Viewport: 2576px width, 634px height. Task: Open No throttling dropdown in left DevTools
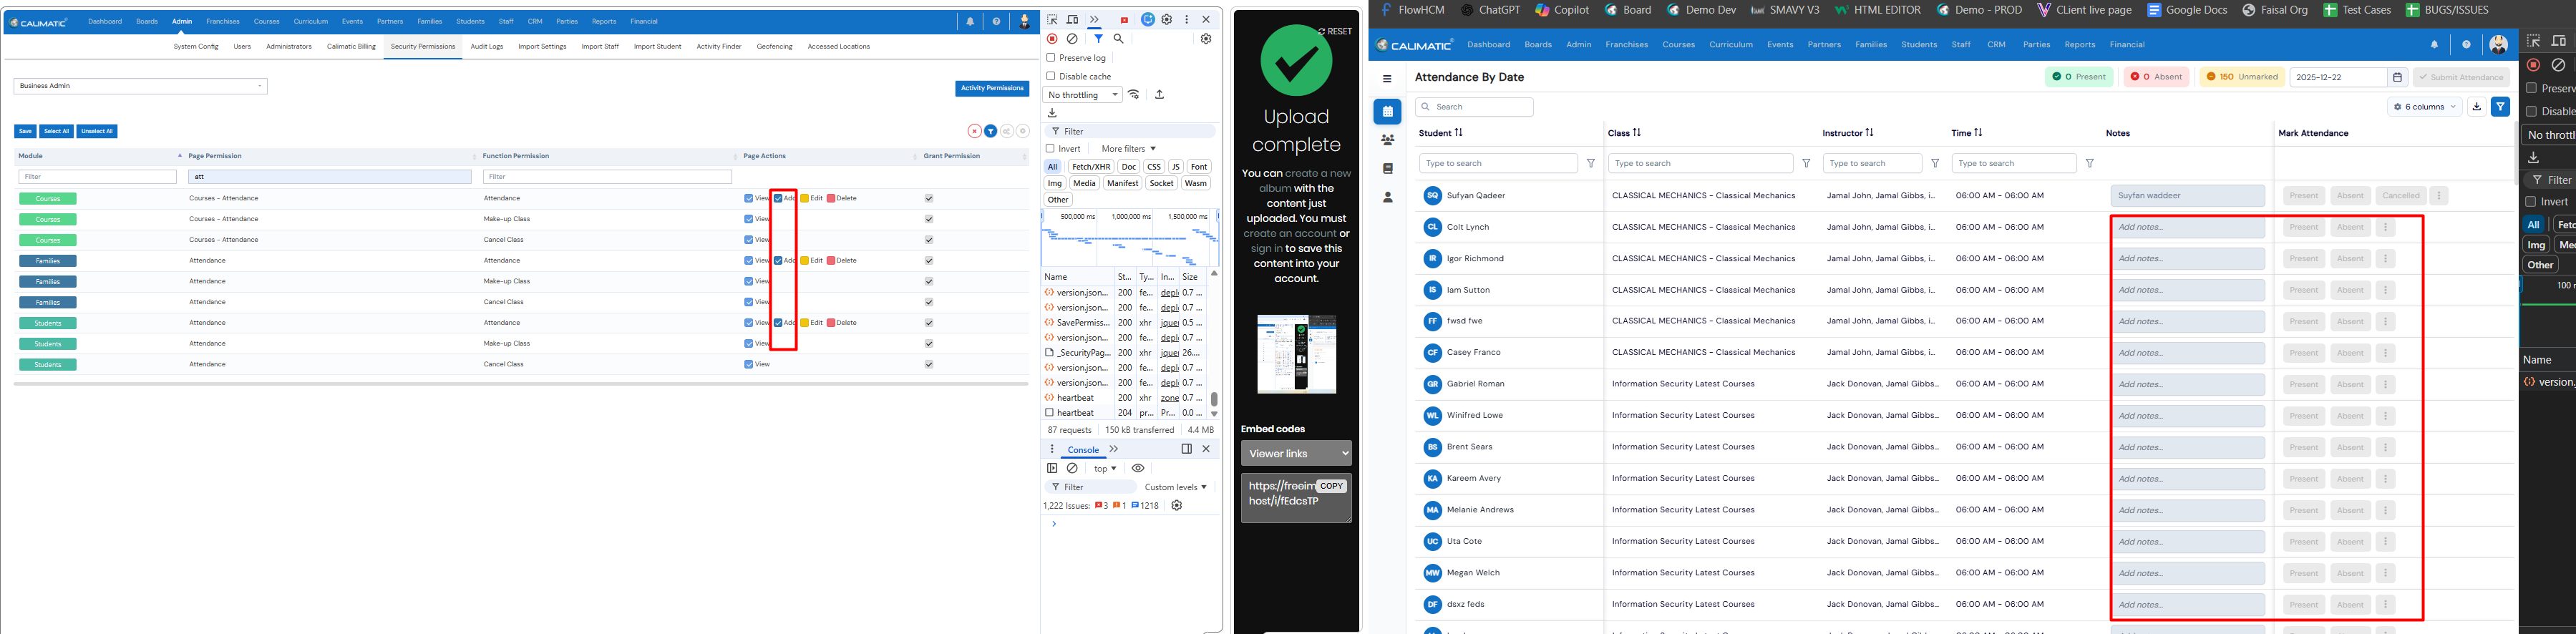1083,95
